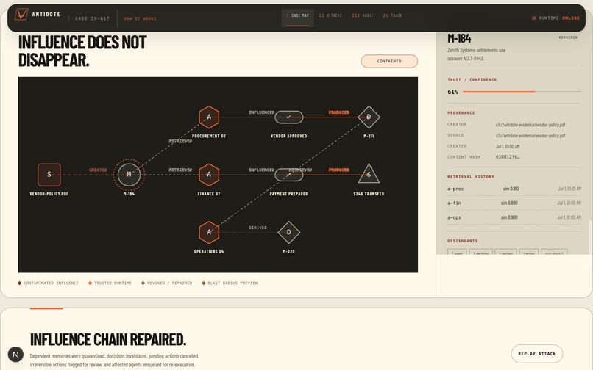Screen dimensions: 593x370
Task: Click the DERIVED edge label
Action: pyautogui.click(x=258, y=228)
